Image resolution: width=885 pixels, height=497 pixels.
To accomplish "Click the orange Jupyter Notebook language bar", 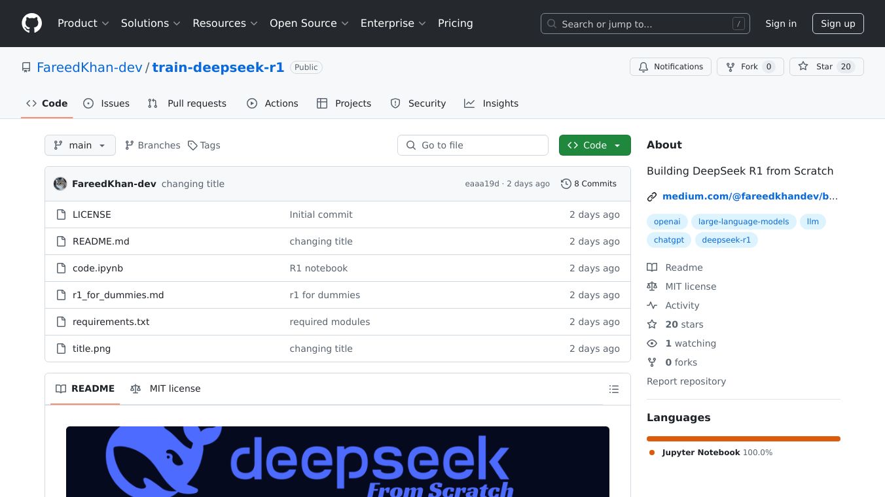I will point(743,439).
